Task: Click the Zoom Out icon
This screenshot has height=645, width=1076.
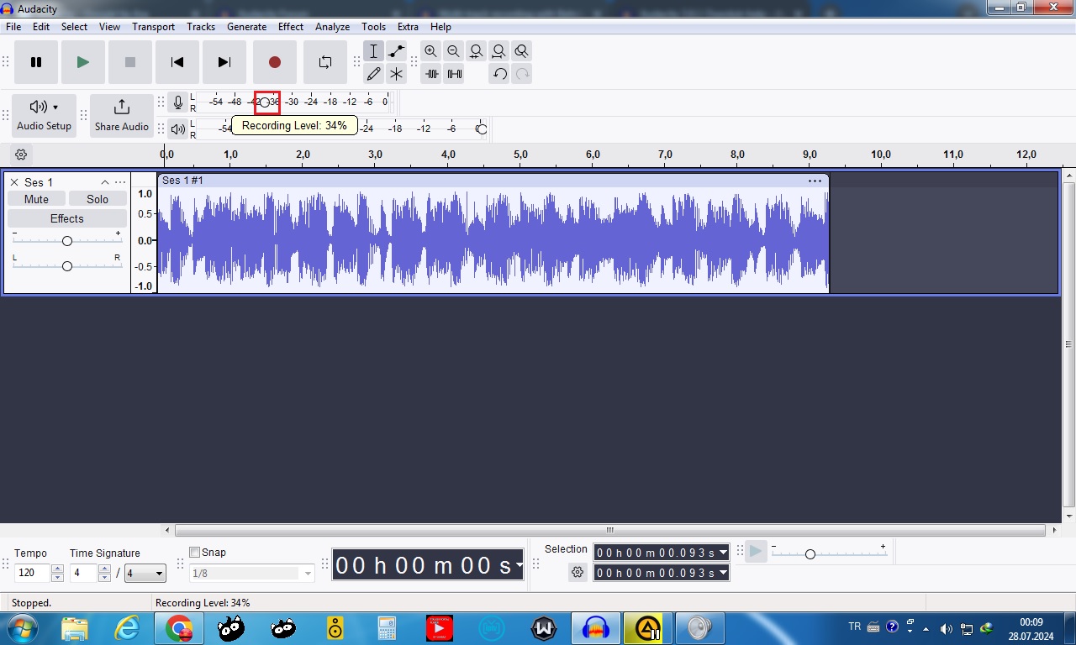Action: pyautogui.click(x=454, y=51)
